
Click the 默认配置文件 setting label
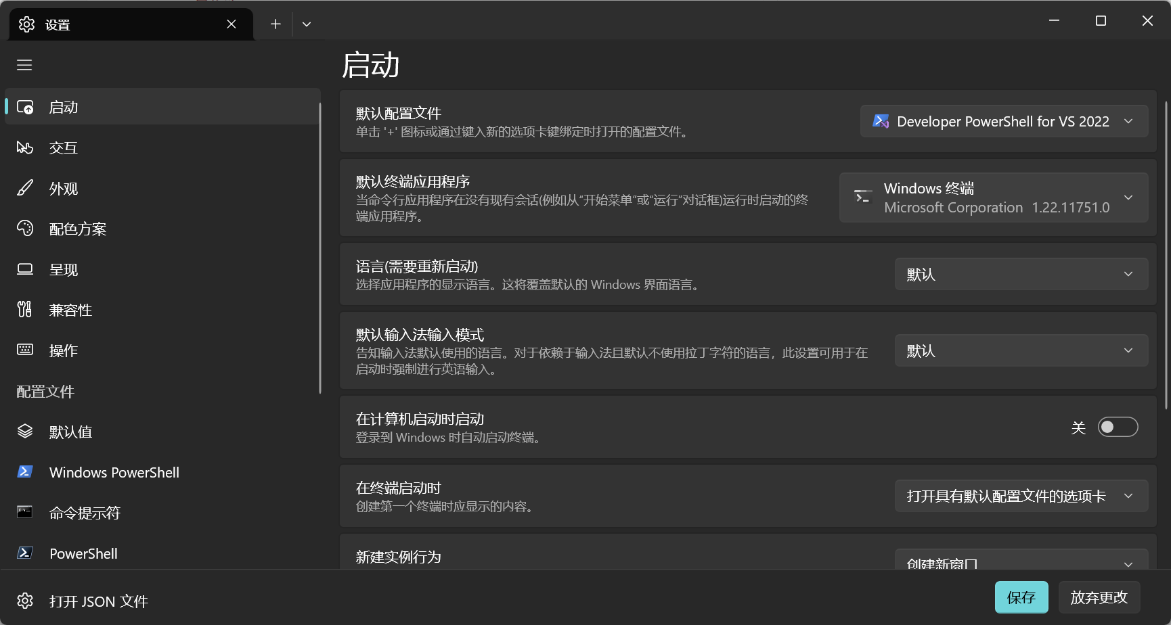pos(399,113)
